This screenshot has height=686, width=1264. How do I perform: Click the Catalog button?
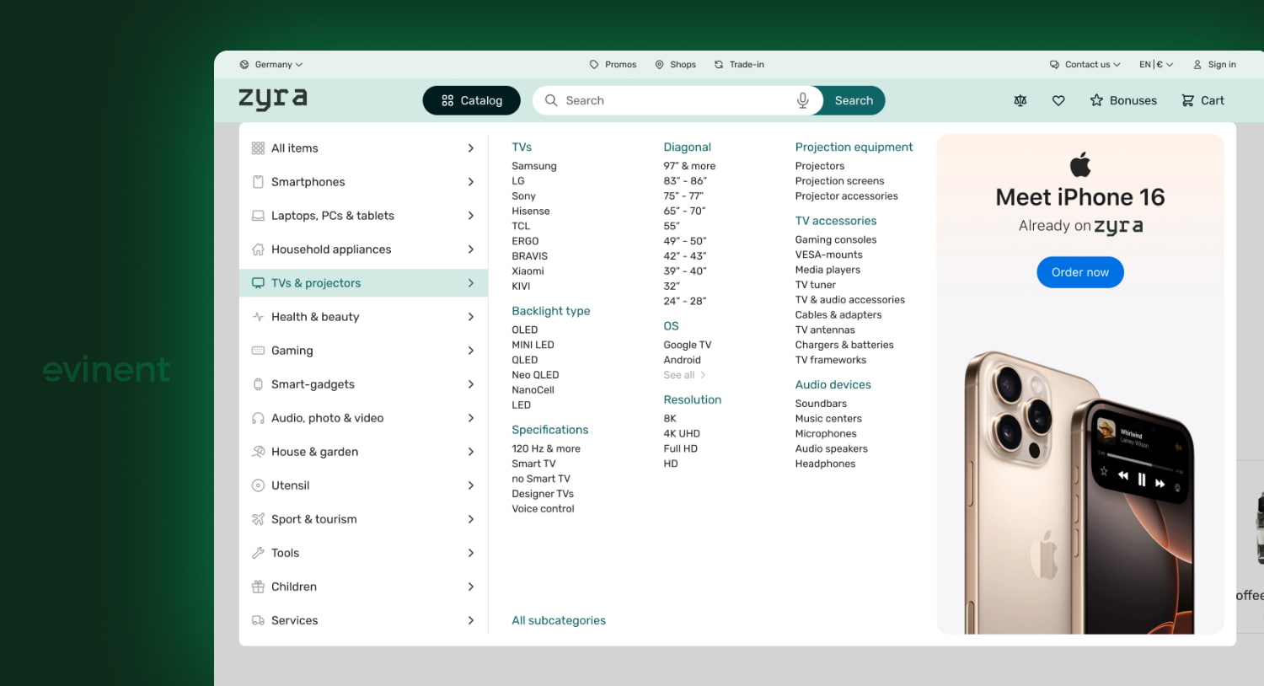[x=471, y=100]
